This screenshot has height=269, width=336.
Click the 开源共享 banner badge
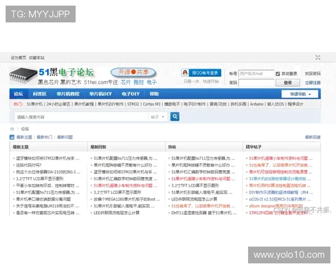tap(133, 72)
